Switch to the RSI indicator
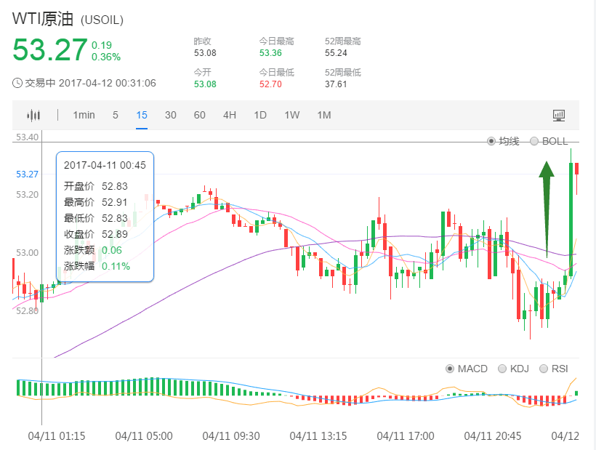Image resolution: width=596 pixels, height=450 pixels. pos(544,369)
